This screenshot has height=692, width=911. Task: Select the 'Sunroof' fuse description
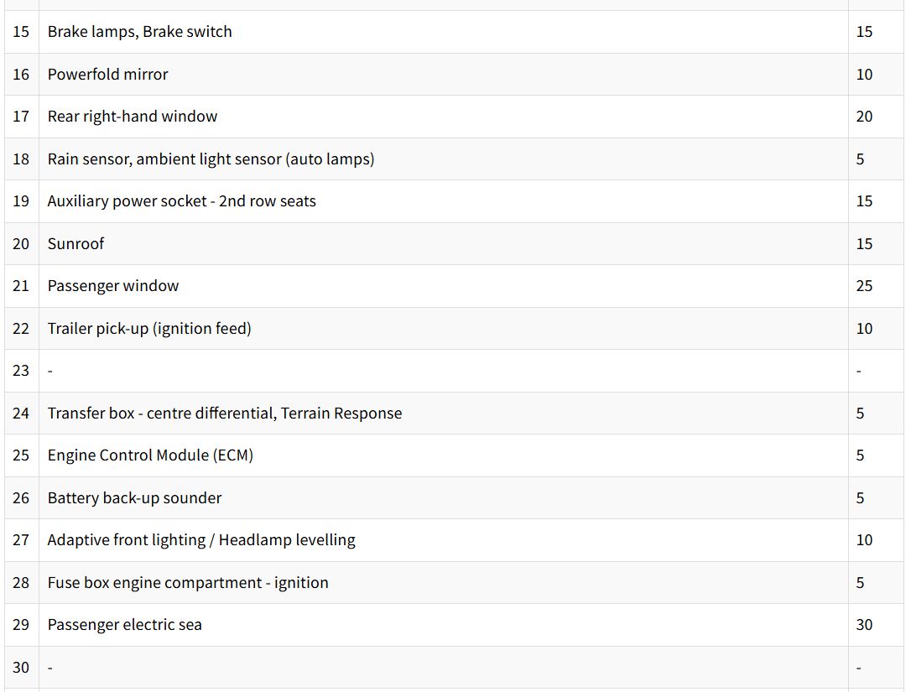(x=75, y=244)
